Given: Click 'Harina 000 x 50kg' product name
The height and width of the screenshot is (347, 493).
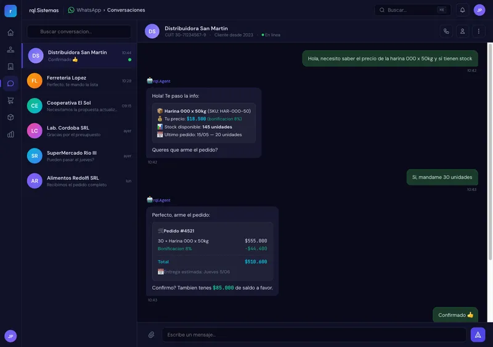Looking at the screenshot, I should pyautogui.click(x=185, y=111).
